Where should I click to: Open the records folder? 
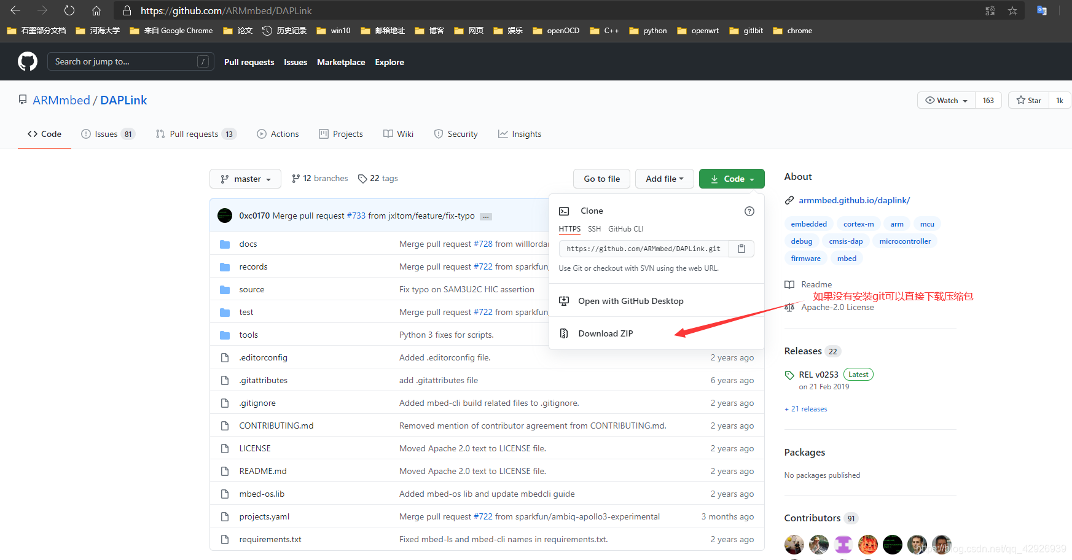pos(253,266)
